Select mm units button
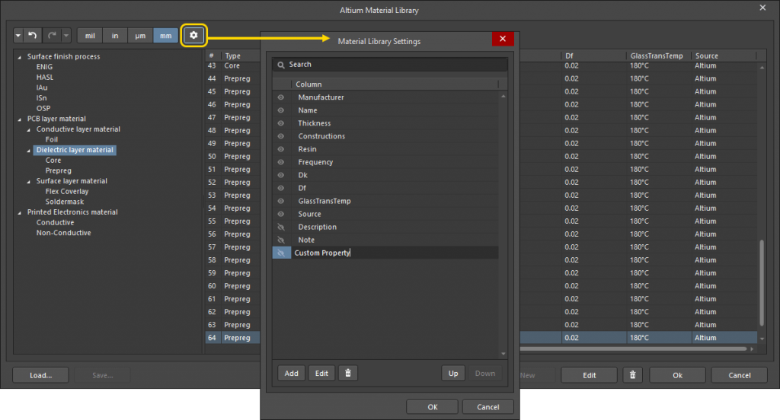Image resolution: width=780 pixels, height=420 pixels. click(165, 35)
